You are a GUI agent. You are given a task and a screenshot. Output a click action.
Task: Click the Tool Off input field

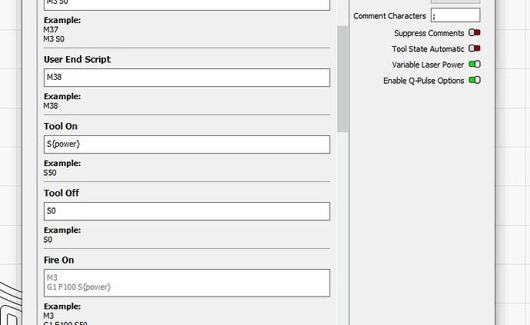[187, 211]
